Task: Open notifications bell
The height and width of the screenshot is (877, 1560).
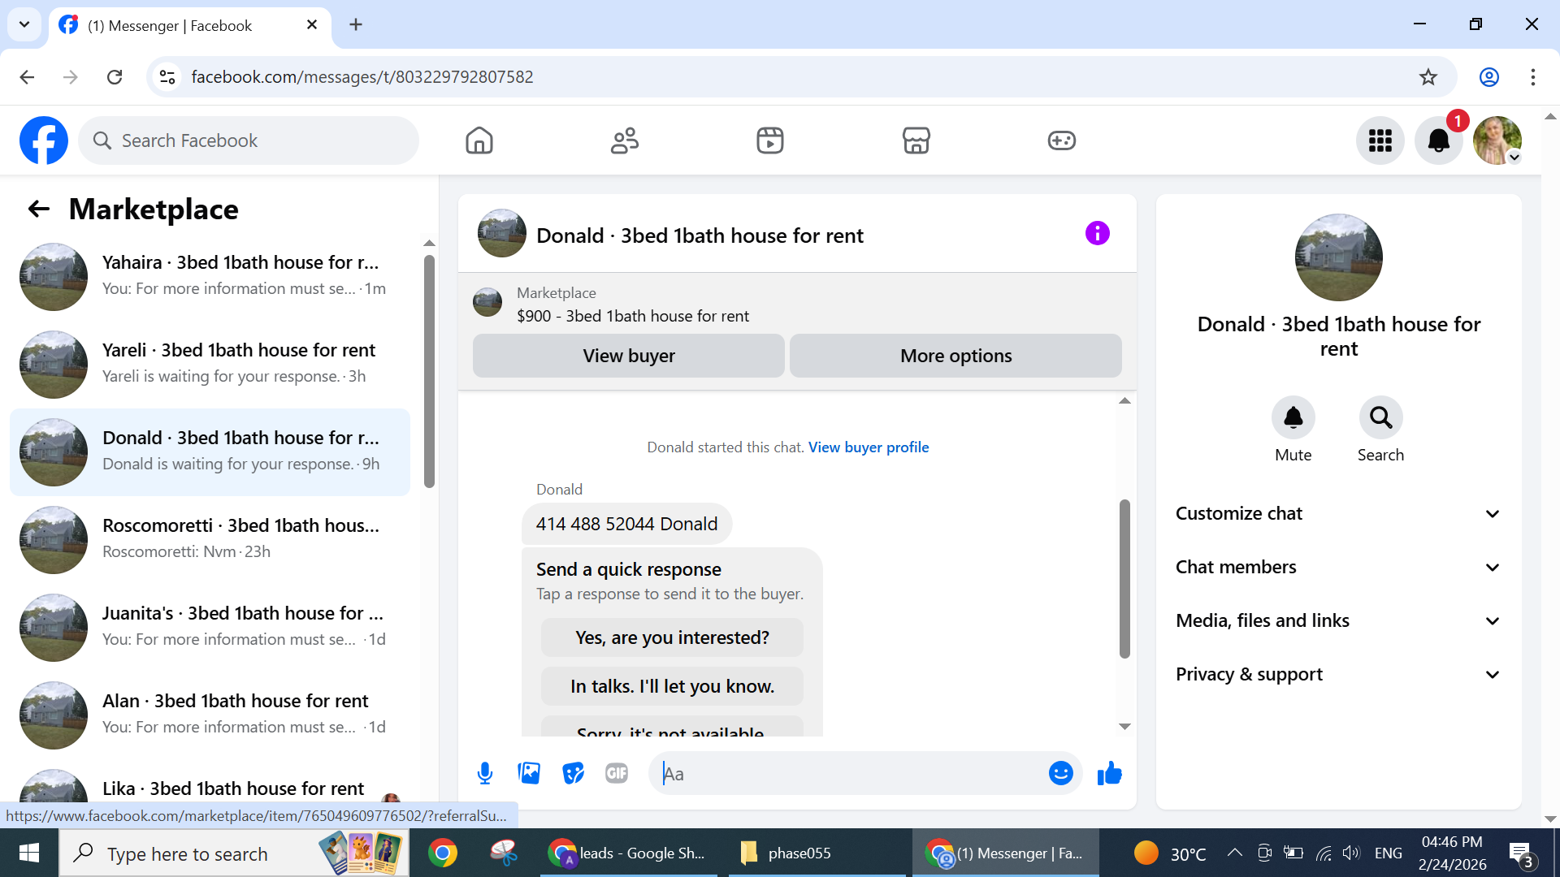Action: 1438,140
